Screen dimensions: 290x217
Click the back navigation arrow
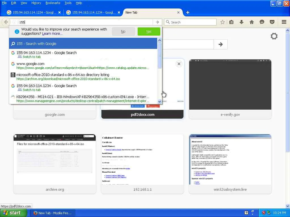[6, 22]
